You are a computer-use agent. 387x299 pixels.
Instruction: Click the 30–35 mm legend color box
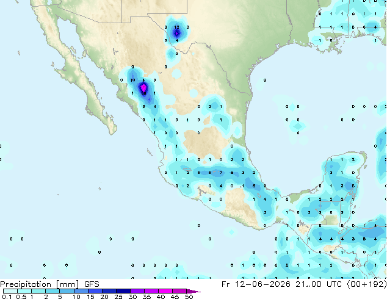(137, 291)
